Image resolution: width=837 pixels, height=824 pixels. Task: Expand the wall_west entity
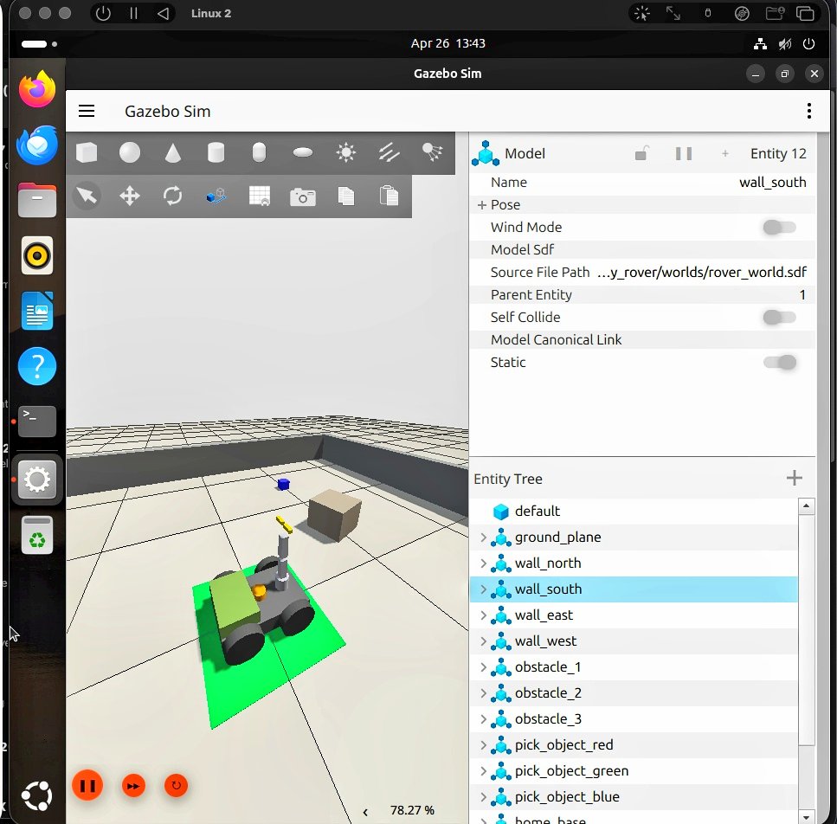pos(483,641)
